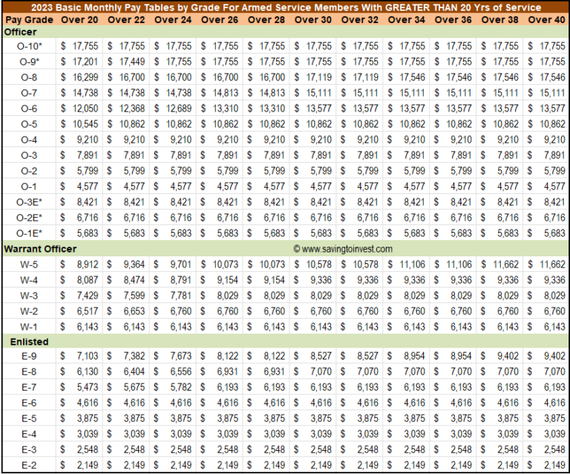Click the Warrant Officer section header
570x474 pixels.
[40, 249]
